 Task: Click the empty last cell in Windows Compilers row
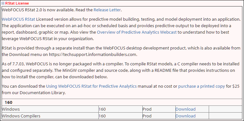click(226, 116)
